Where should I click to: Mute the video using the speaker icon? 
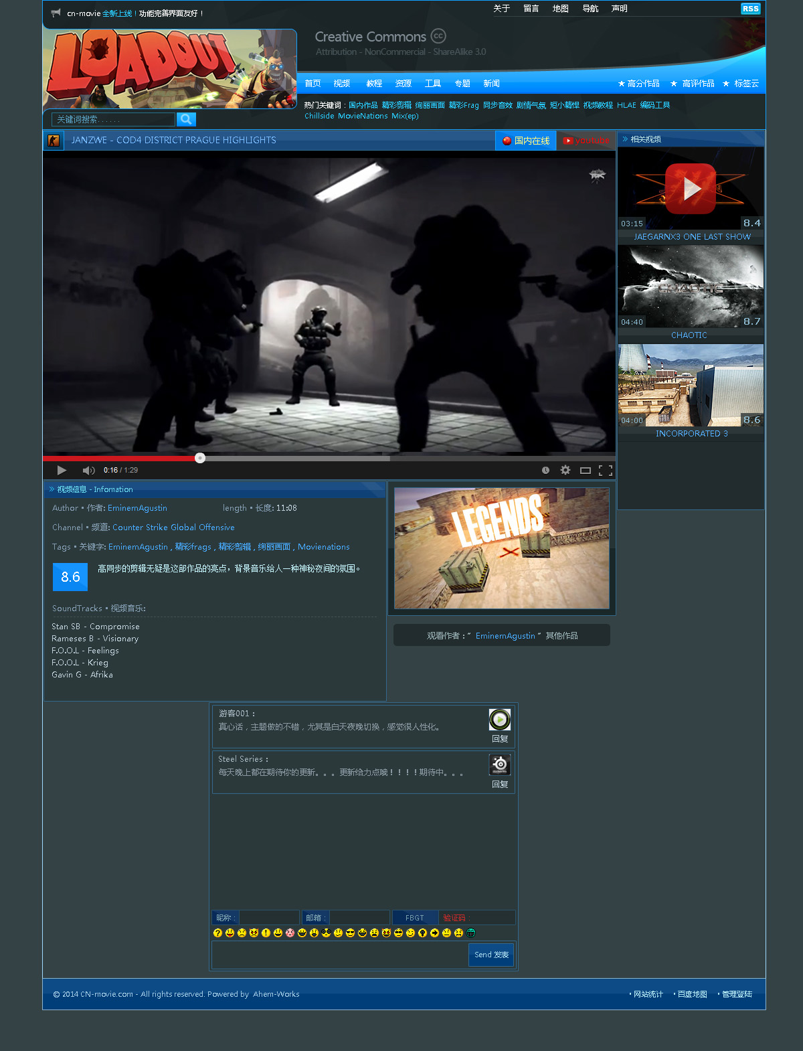(x=88, y=470)
